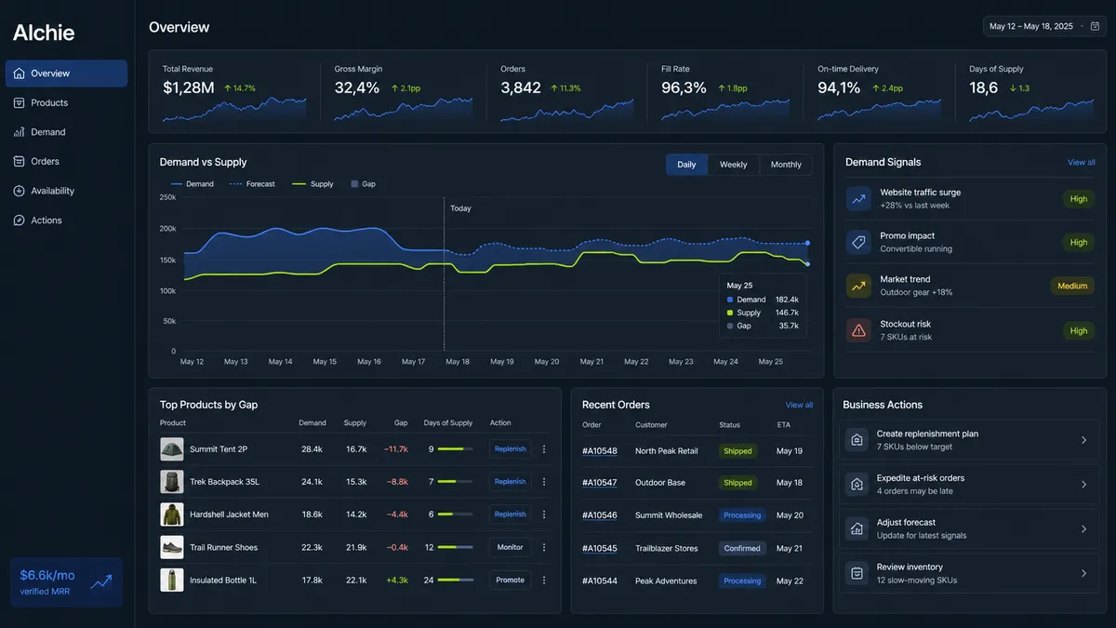
Task: Click the Insulated Bottle 1L thumbnail
Action: point(172,580)
